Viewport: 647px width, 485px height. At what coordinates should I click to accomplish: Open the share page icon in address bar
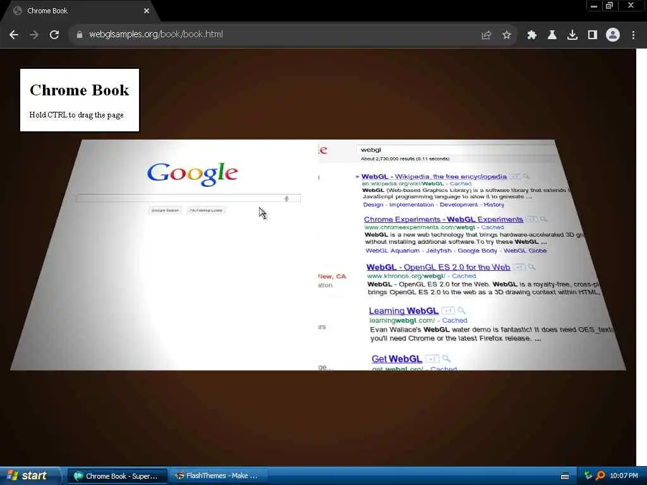pos(486,35)
